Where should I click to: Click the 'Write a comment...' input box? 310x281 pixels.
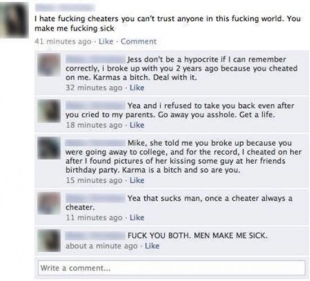click(171, 268)
